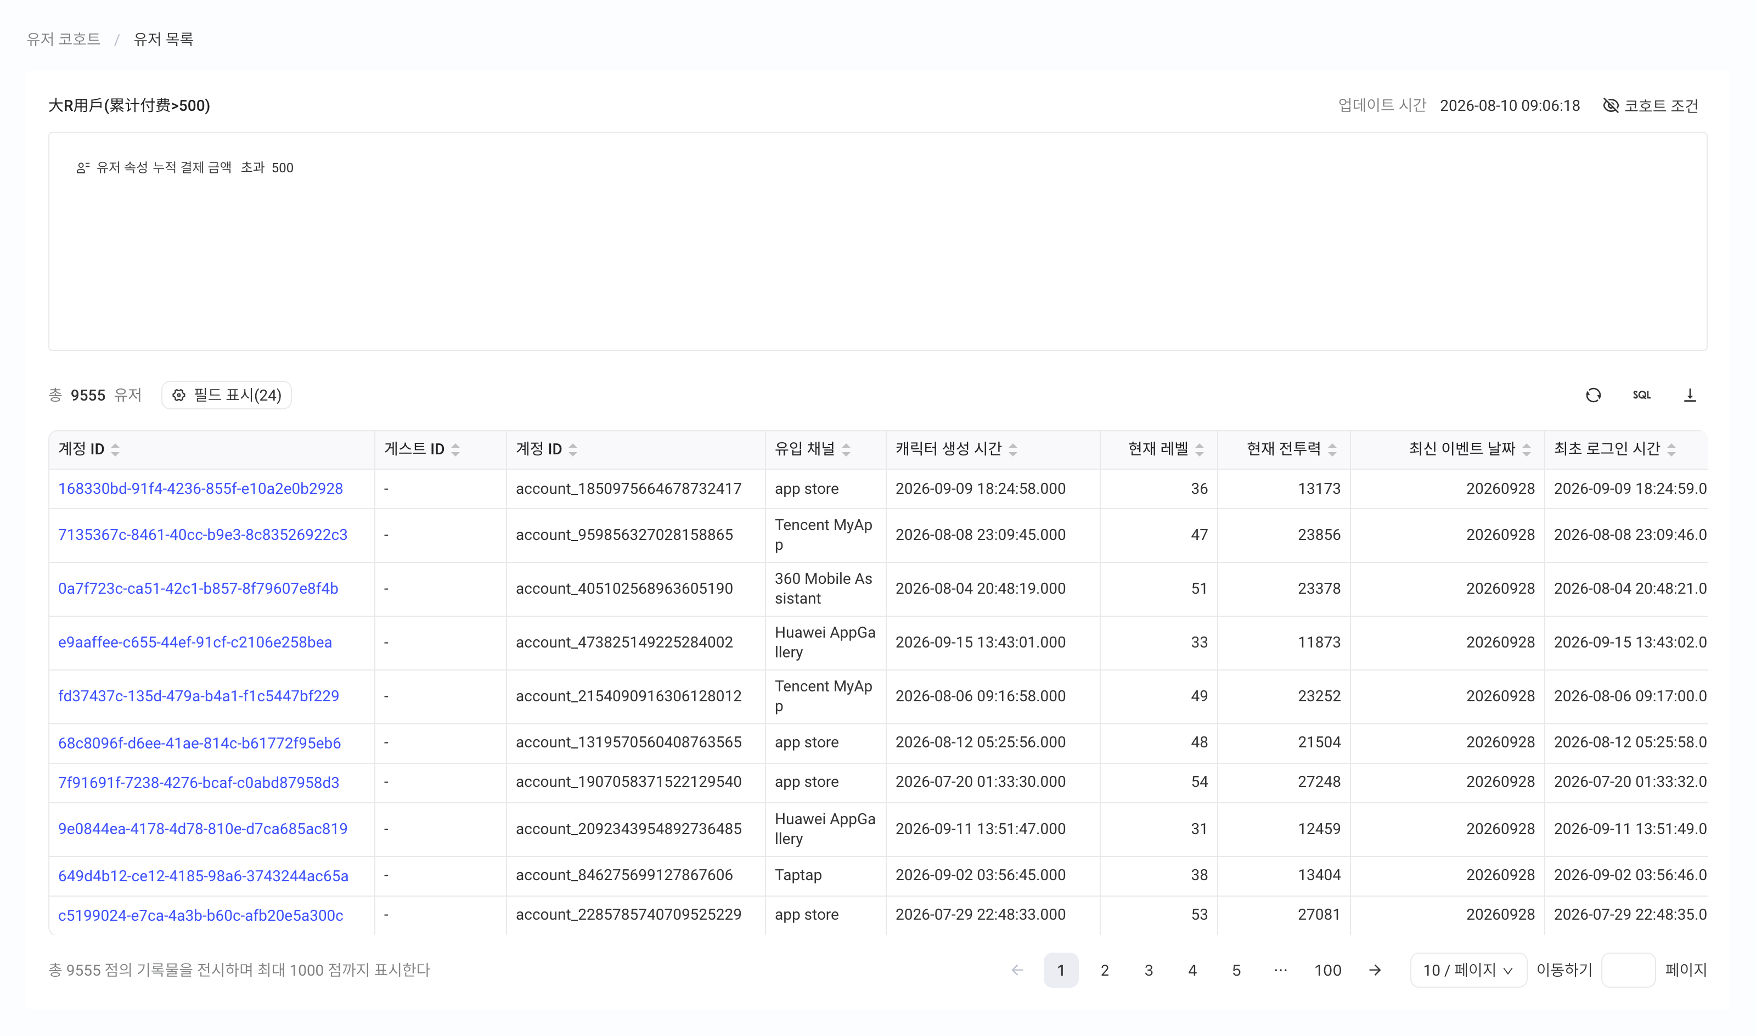
Task: Sort by first 계정 ID column
Action: pyautogui.click(x=115, y=449)
